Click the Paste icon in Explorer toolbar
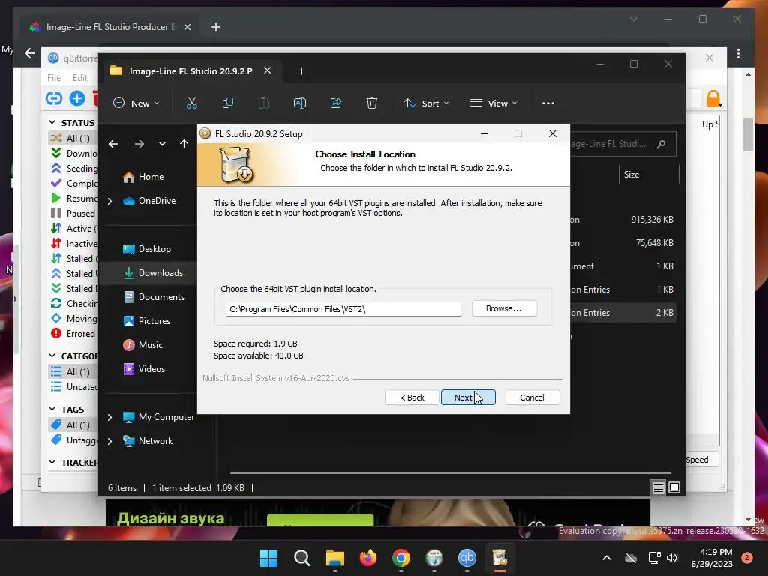The height and width of the screenshot is (576, 768). (x=263, y=103)
